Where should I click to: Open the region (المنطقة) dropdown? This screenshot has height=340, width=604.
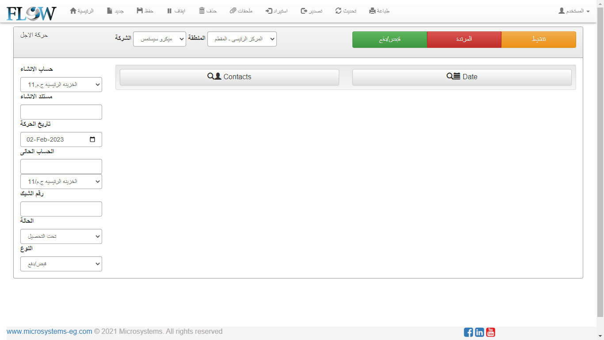pyautogui.click(x=242, y=39)
